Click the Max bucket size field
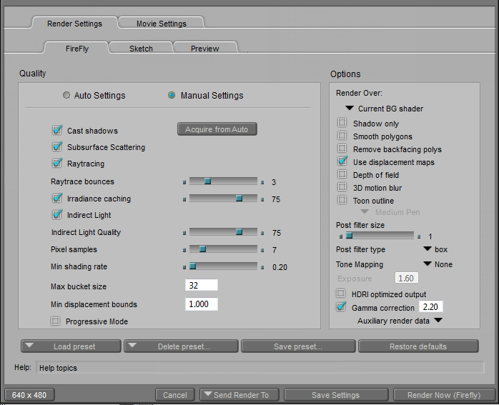 201,285
